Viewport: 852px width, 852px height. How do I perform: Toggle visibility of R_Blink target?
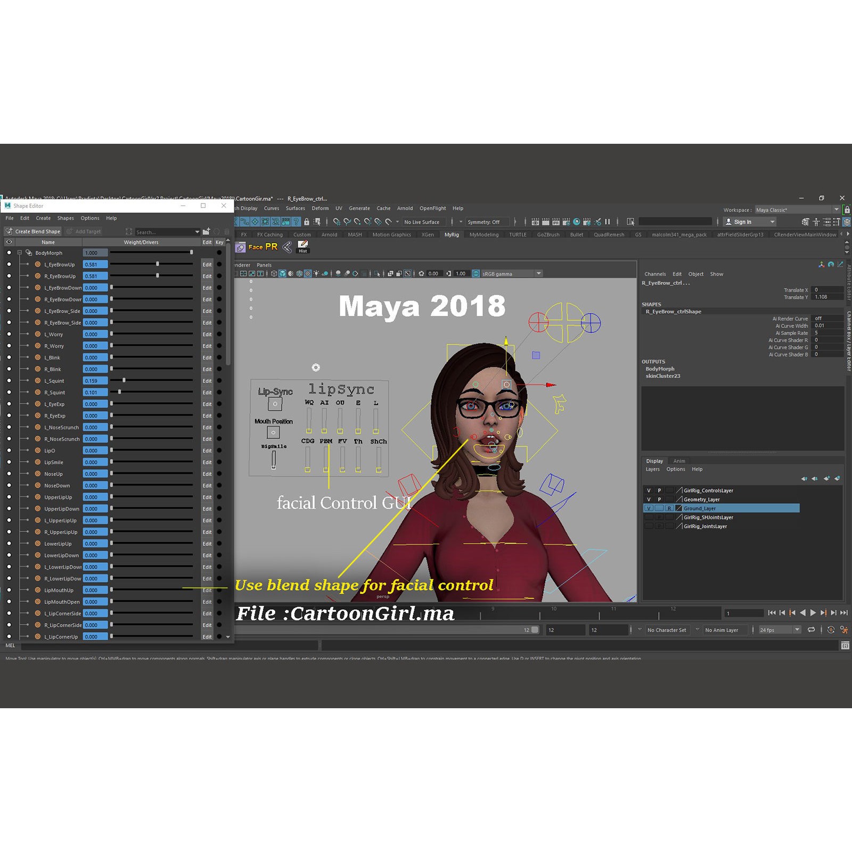(x=9, y=368)
